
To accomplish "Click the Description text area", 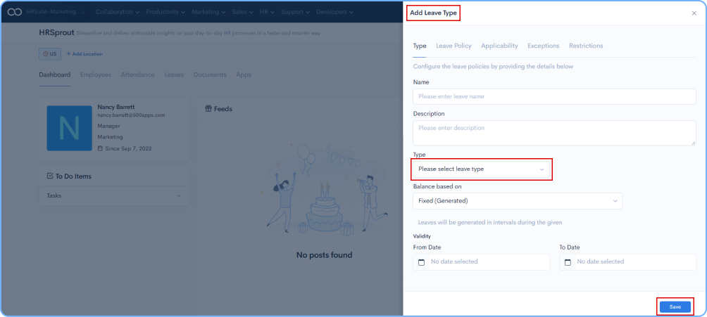I will 553,133.
